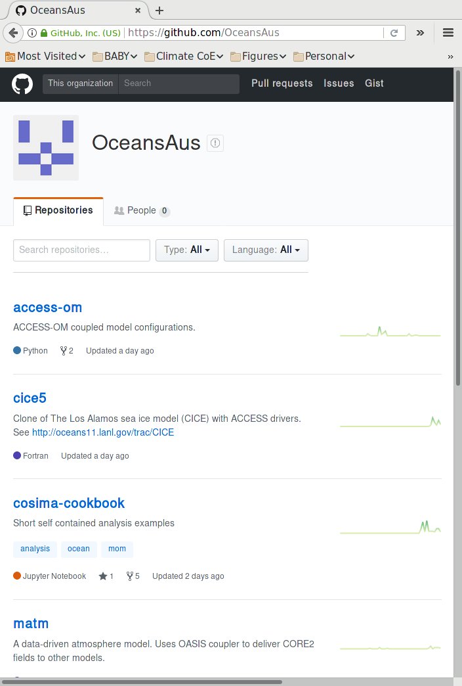Click the cice5 activity sparkline graph
Screen dimensions: 462x686
click(x=390, y=421)
